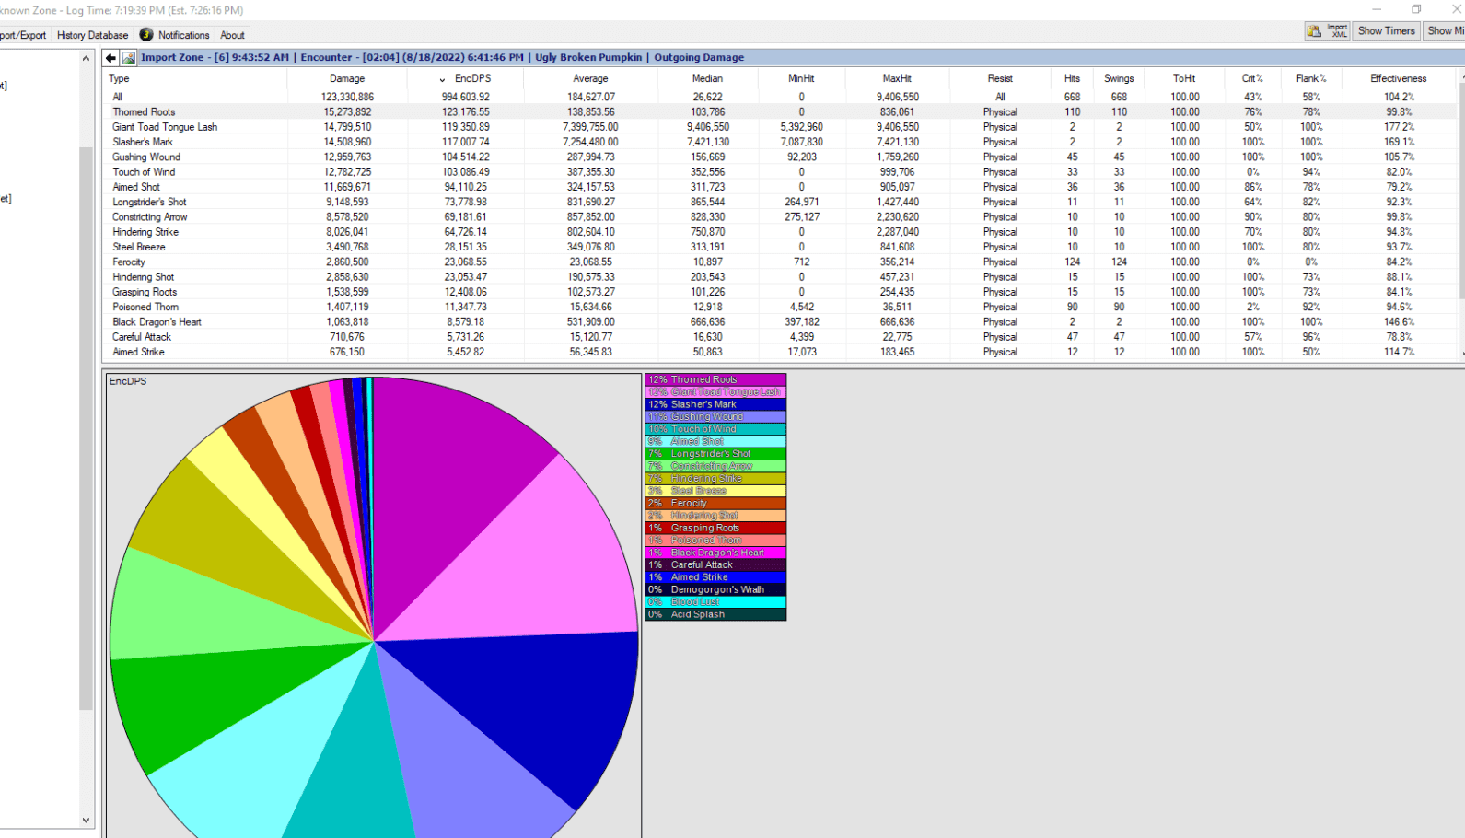Sort table by ToHit column header
Screen dimensions: 1465x838
[1184, 79]
